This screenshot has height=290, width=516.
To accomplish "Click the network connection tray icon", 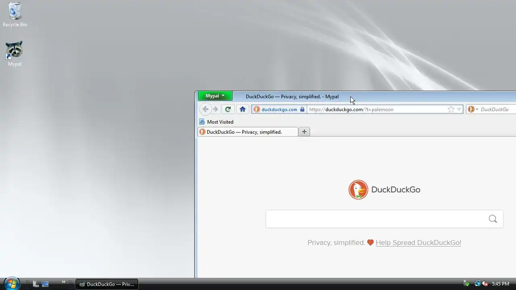I will tap(477, 284).
